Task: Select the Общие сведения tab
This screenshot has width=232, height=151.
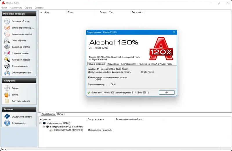Action: (x=97, y=64)
